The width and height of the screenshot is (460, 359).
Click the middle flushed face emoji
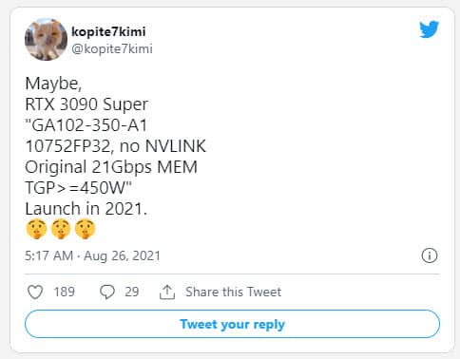click(x=61, y=229)
